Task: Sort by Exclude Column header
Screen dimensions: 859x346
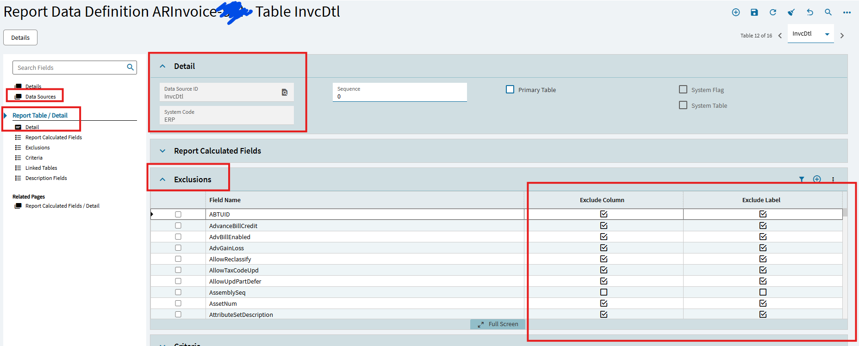Action: [x=602, y=200]
